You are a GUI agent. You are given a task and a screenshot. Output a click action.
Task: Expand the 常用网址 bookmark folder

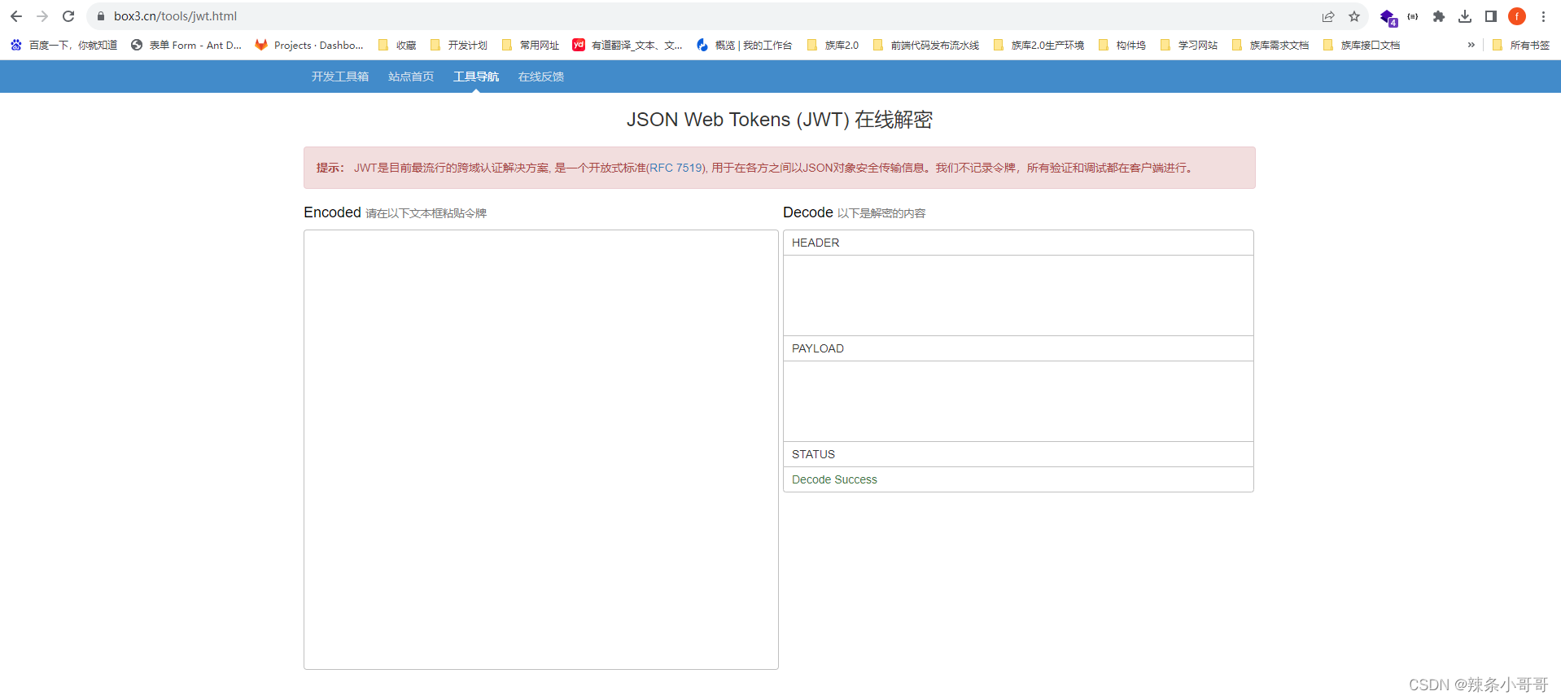[531, 45]
